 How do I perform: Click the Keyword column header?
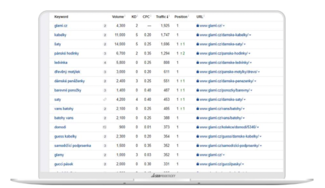pos(61,17)
